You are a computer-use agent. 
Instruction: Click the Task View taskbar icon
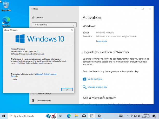pyautogui.click(x=61, y=116)
